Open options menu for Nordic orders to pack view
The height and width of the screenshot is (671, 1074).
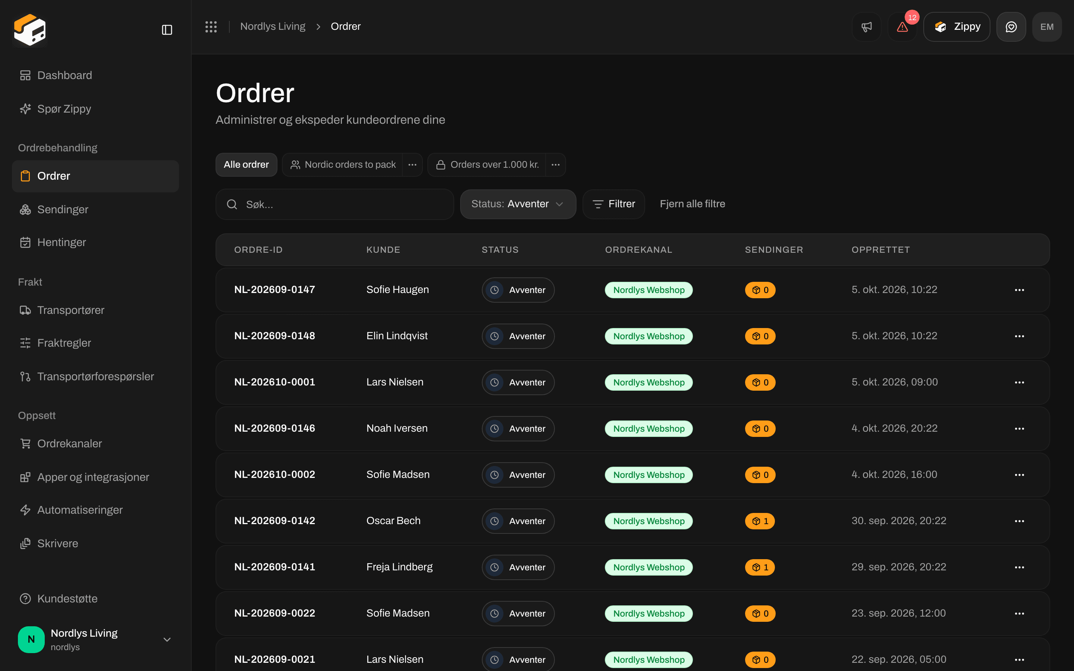[412, 165]
